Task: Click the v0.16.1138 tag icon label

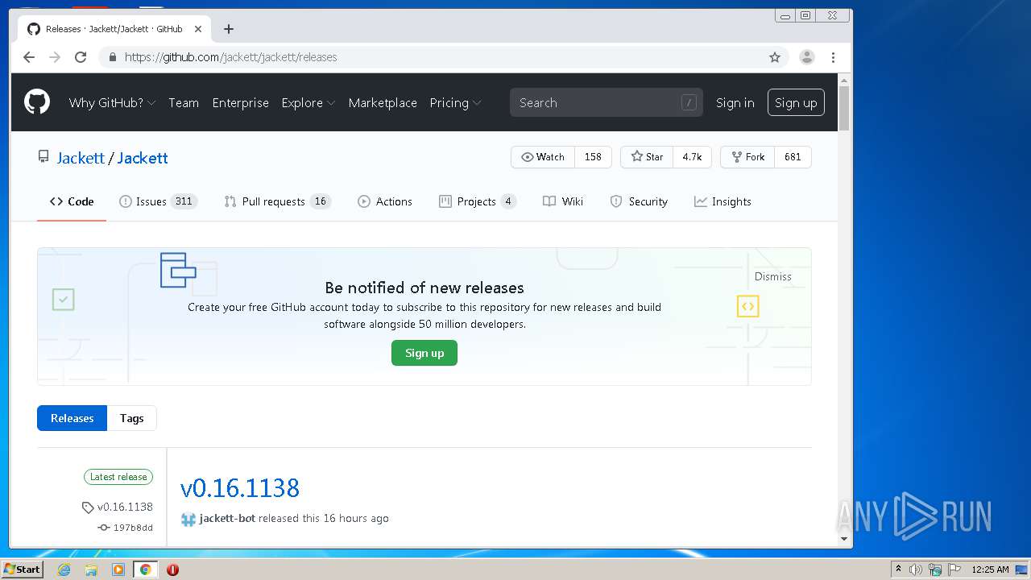Action: [x=118, y=507]
